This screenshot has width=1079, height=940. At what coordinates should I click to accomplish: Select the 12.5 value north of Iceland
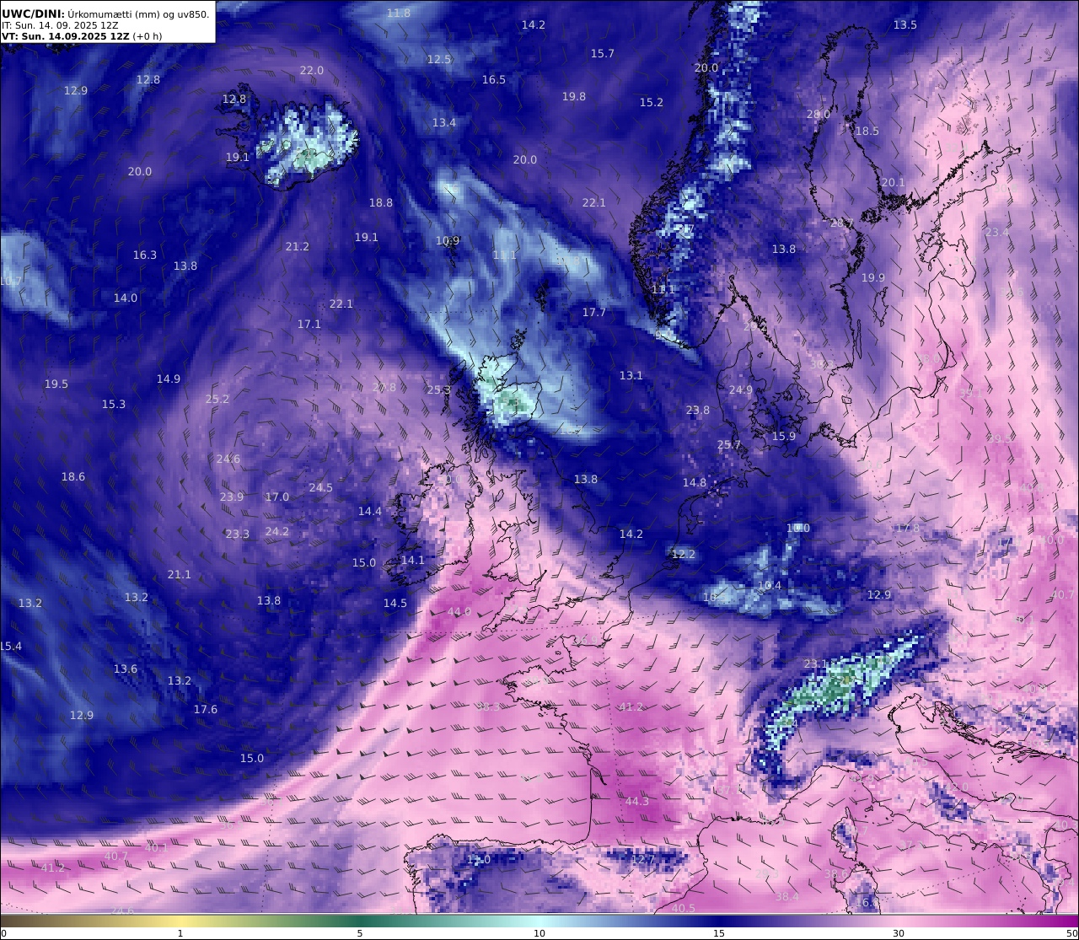(x=439, y=59)
